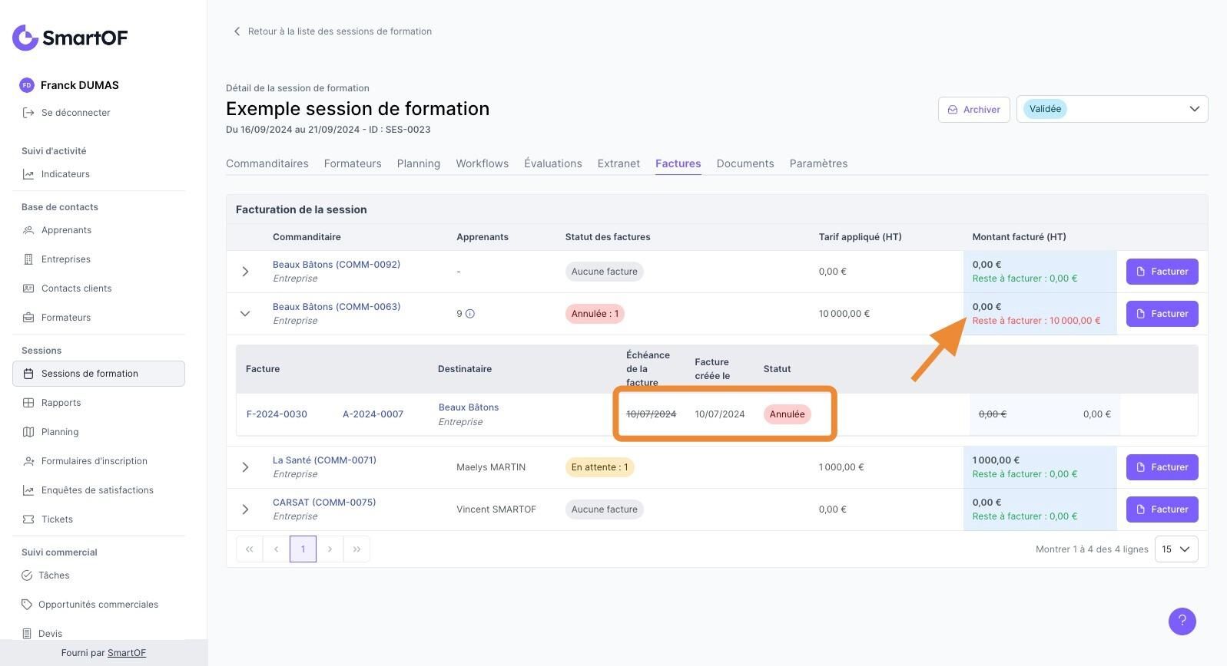
Task: Switch to the Commanditaires tab
Action: pos(267,163)
